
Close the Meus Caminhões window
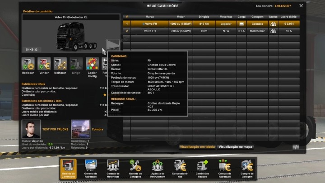301,6
